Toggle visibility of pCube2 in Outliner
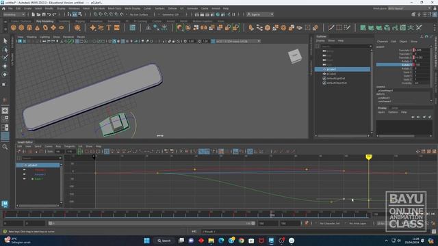Image resolution: width=438 pixels, height=246 pixels. coord(324,74)
